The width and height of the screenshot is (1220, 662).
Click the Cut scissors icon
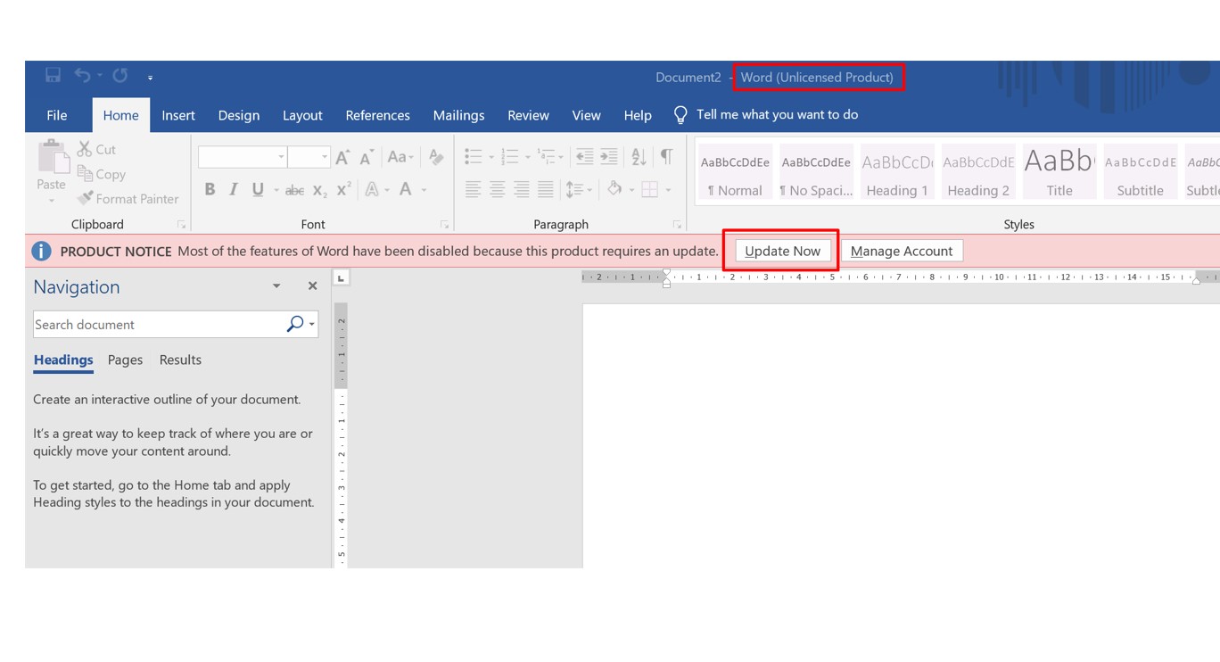tap(85, 149)
